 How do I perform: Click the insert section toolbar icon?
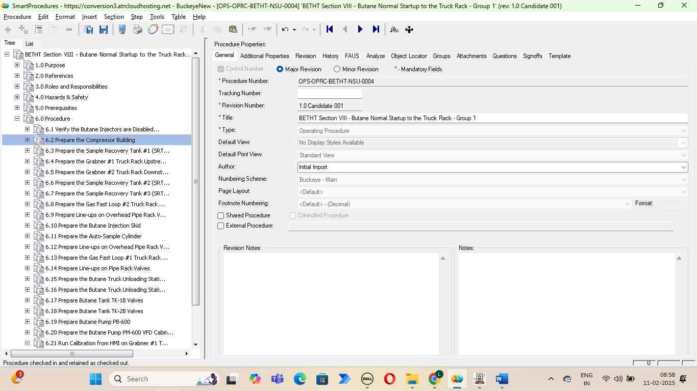39,30
